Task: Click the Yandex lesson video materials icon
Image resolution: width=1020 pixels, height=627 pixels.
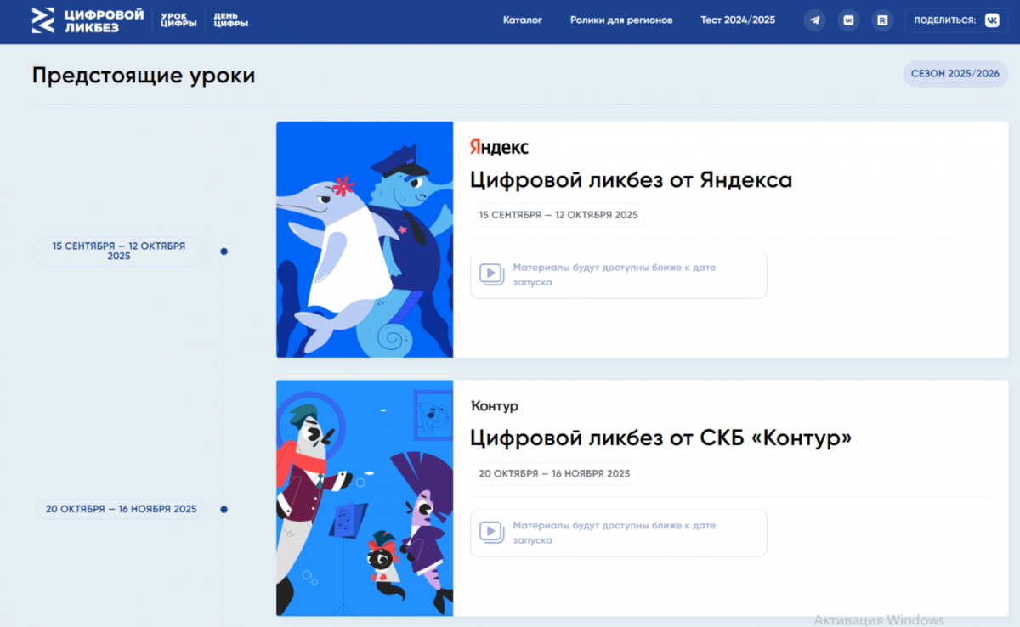Action: (490, 274)
